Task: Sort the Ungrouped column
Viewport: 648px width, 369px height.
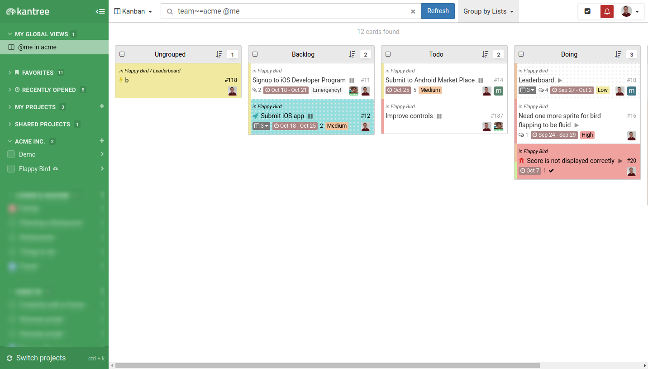Action: pos(219,54)
